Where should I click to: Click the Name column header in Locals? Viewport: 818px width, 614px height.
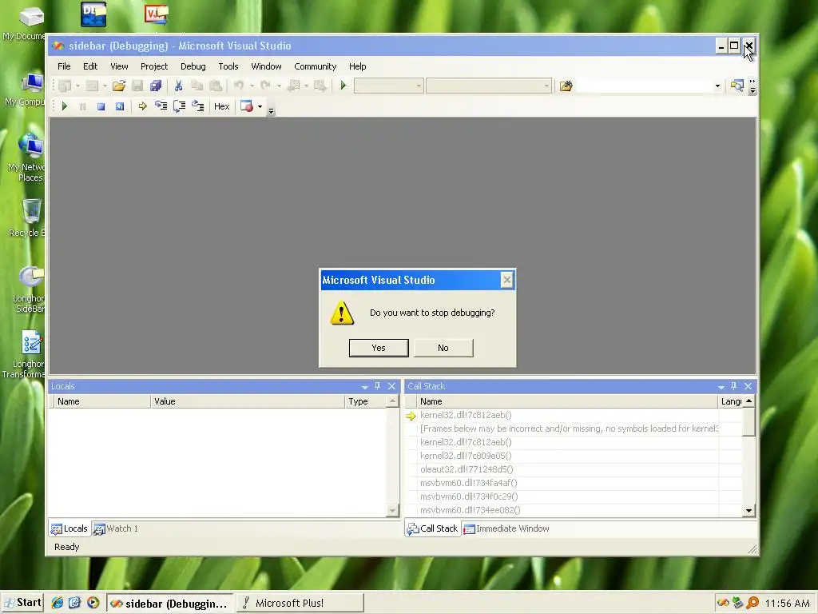point(102,401)
